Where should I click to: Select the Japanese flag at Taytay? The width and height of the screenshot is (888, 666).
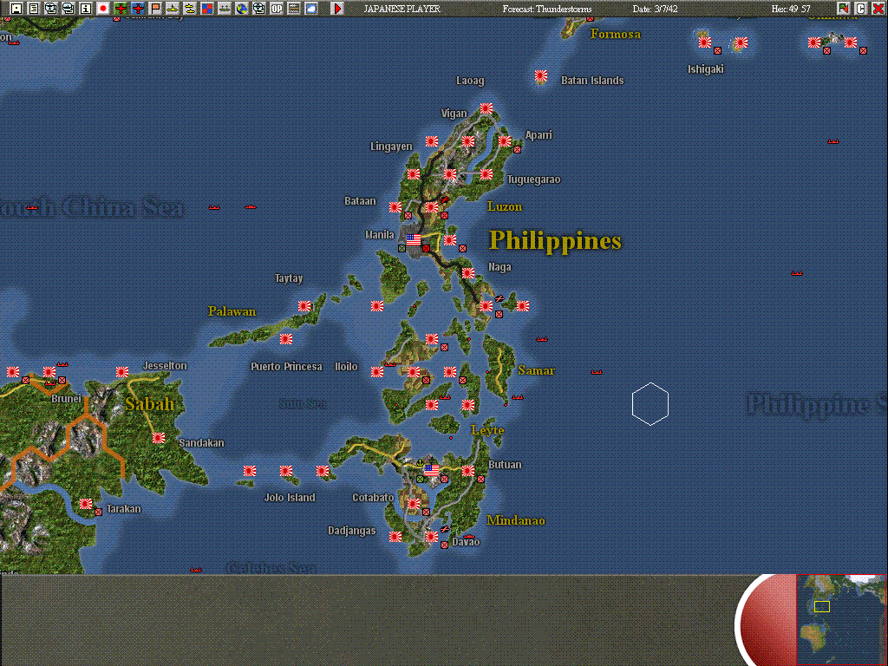304,306
